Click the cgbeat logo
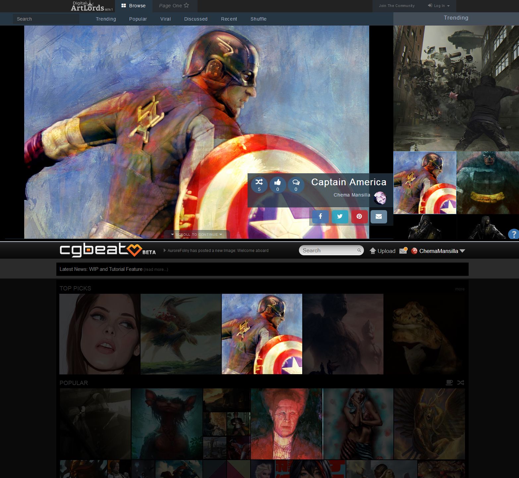 108,250
